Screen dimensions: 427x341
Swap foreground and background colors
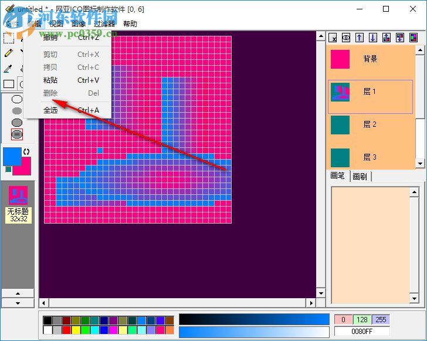coord(26,152)
